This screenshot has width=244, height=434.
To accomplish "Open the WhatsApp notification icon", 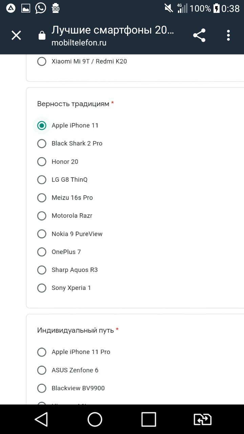I will (x=41, y=8).
